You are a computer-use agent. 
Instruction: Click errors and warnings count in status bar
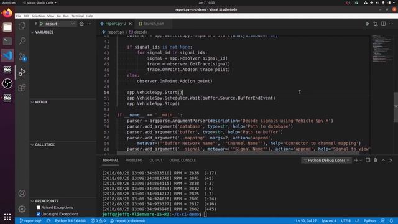tap(98, 221)
